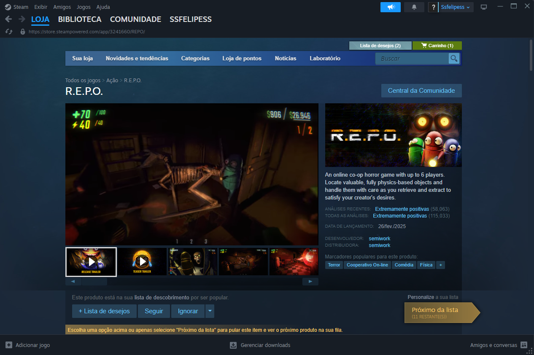Open the Jogos menu
Viewport: 534px width, 355px height.
(84, 7)
